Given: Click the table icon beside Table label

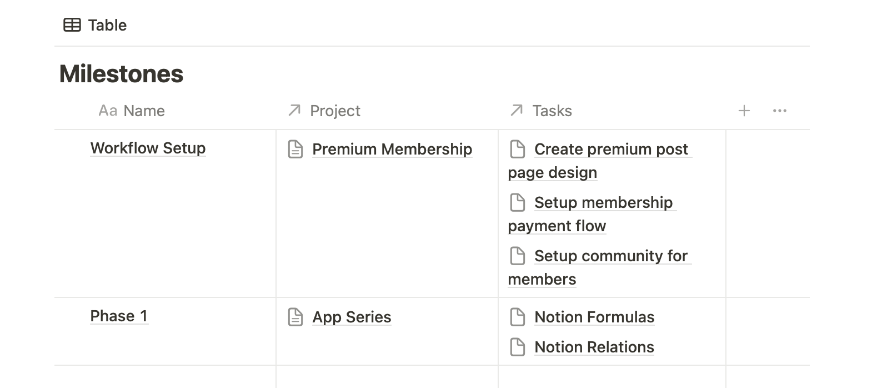Looking at the screenshot, I should point(72,25).
